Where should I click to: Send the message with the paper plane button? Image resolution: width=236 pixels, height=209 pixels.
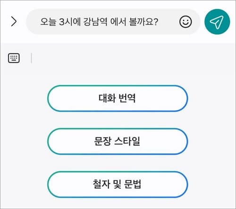[217, 22]
